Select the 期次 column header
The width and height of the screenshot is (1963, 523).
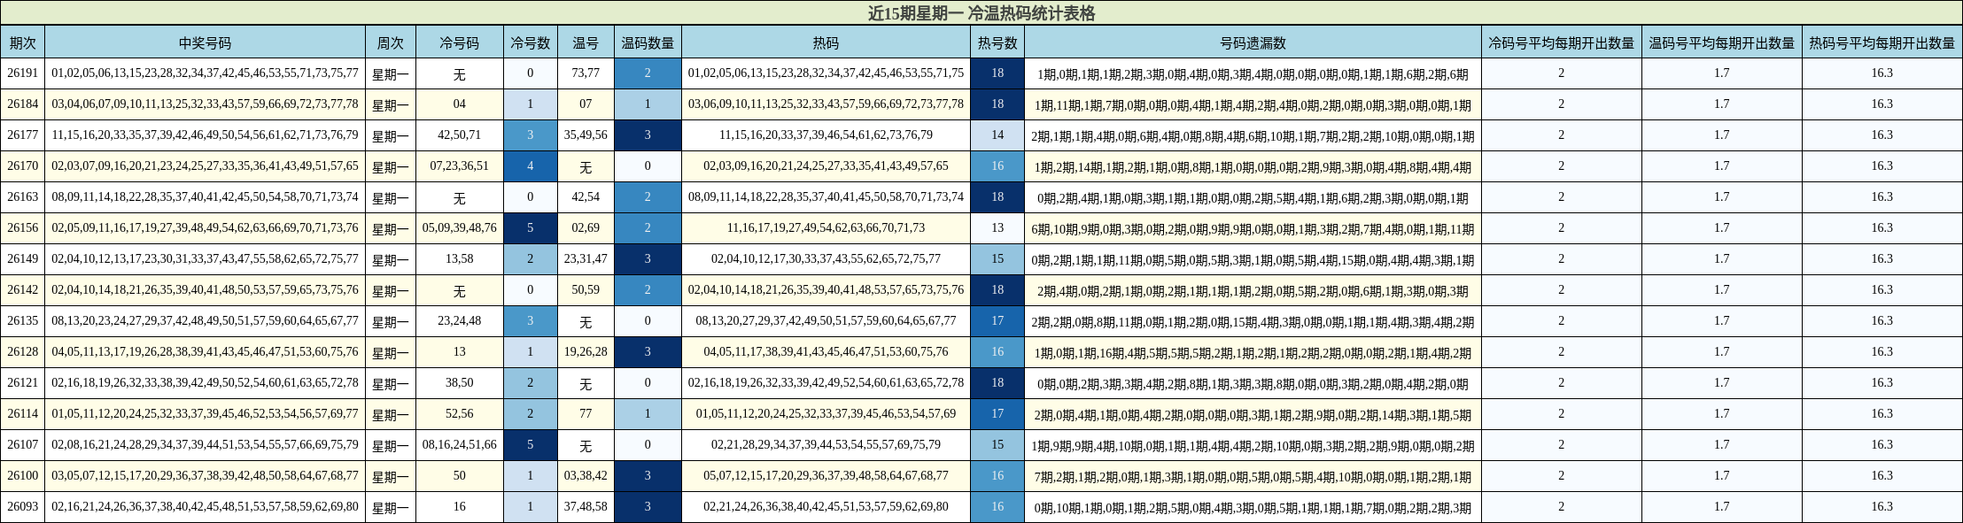point(23,42)
